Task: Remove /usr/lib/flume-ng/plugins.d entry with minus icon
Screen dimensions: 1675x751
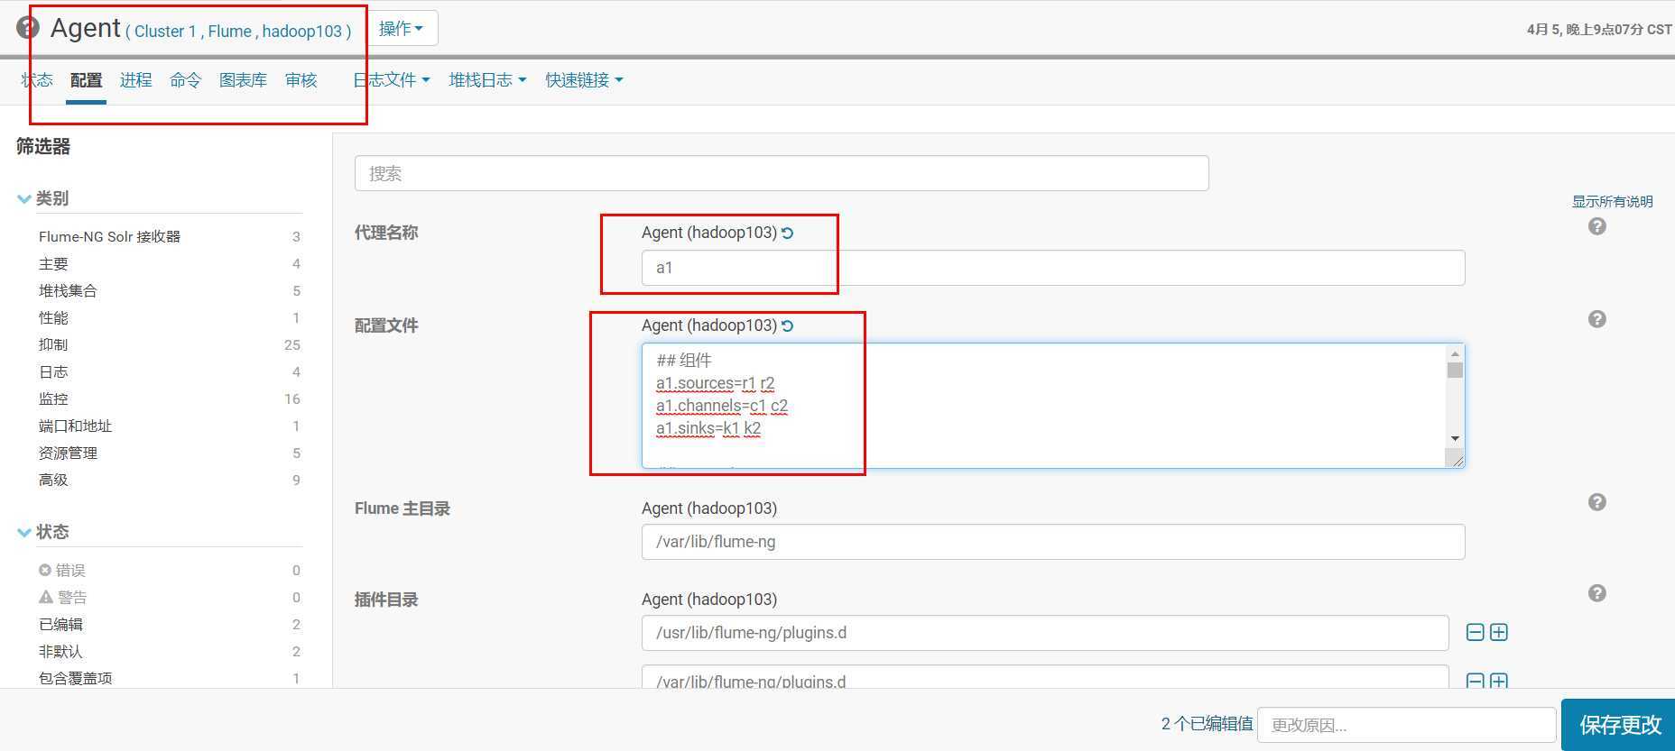Action: pos(1475,632)
